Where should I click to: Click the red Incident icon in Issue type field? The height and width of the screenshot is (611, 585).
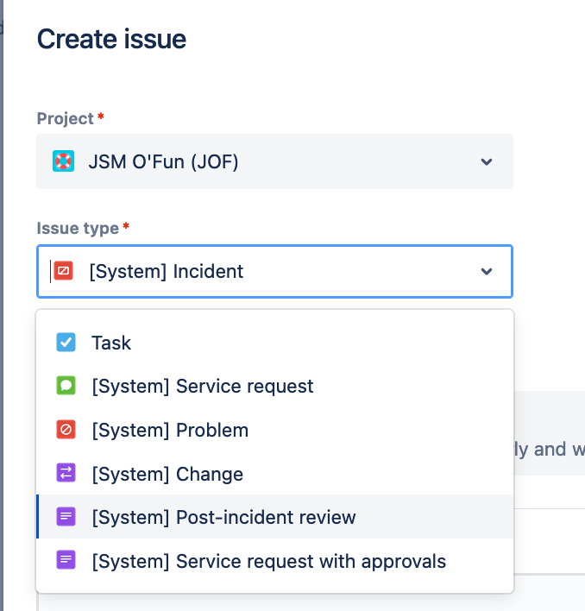(x=64, y=271)
